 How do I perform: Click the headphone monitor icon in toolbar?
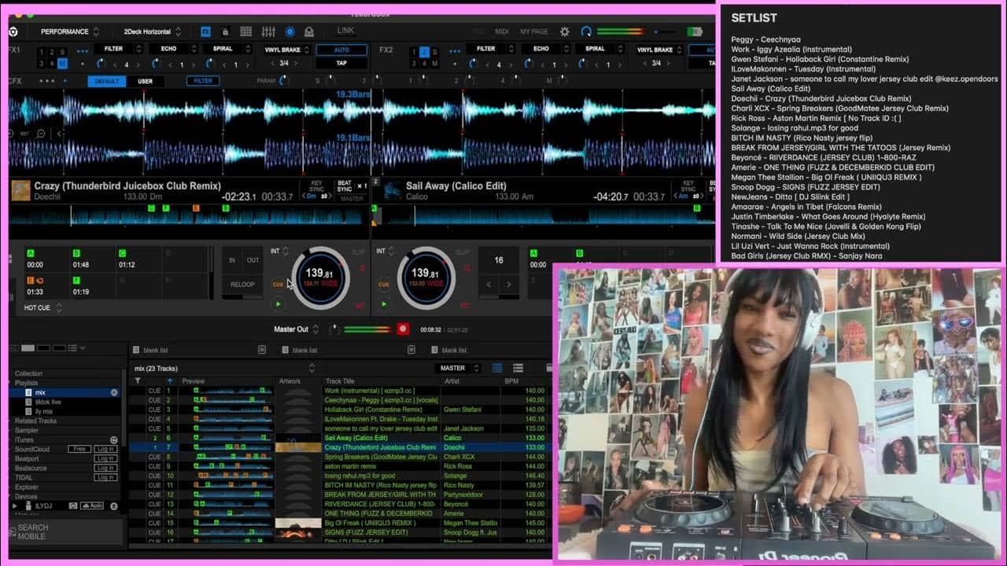coord(309,31)
